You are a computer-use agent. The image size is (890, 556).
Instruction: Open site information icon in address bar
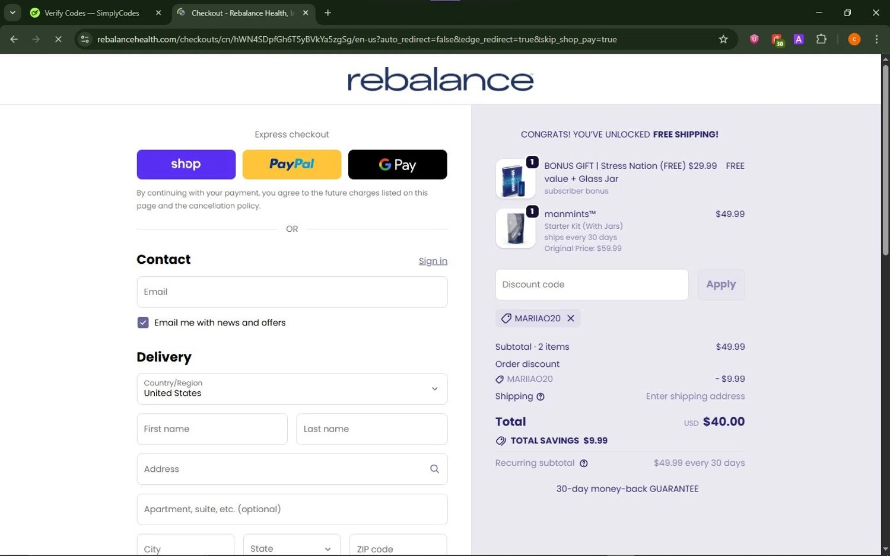click(85, 39)
